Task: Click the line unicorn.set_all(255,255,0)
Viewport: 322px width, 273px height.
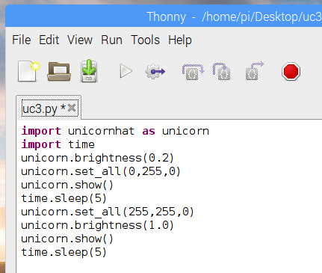Action: [x=108, y=212]
